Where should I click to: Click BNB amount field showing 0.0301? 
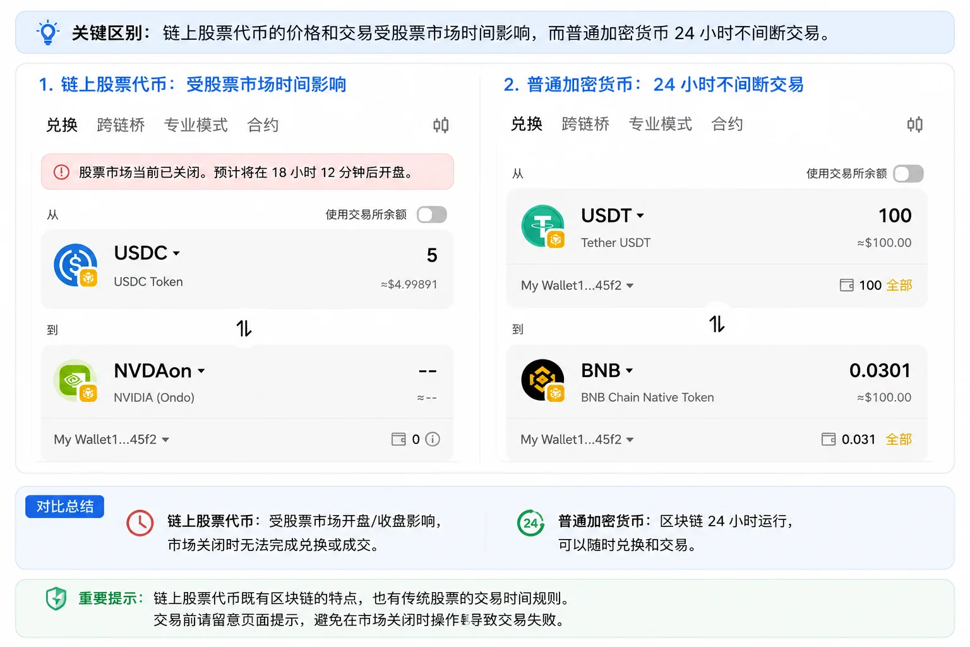tap(880, 370)
